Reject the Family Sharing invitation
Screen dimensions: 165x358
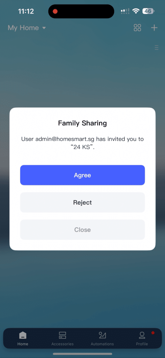click(82, 202)
